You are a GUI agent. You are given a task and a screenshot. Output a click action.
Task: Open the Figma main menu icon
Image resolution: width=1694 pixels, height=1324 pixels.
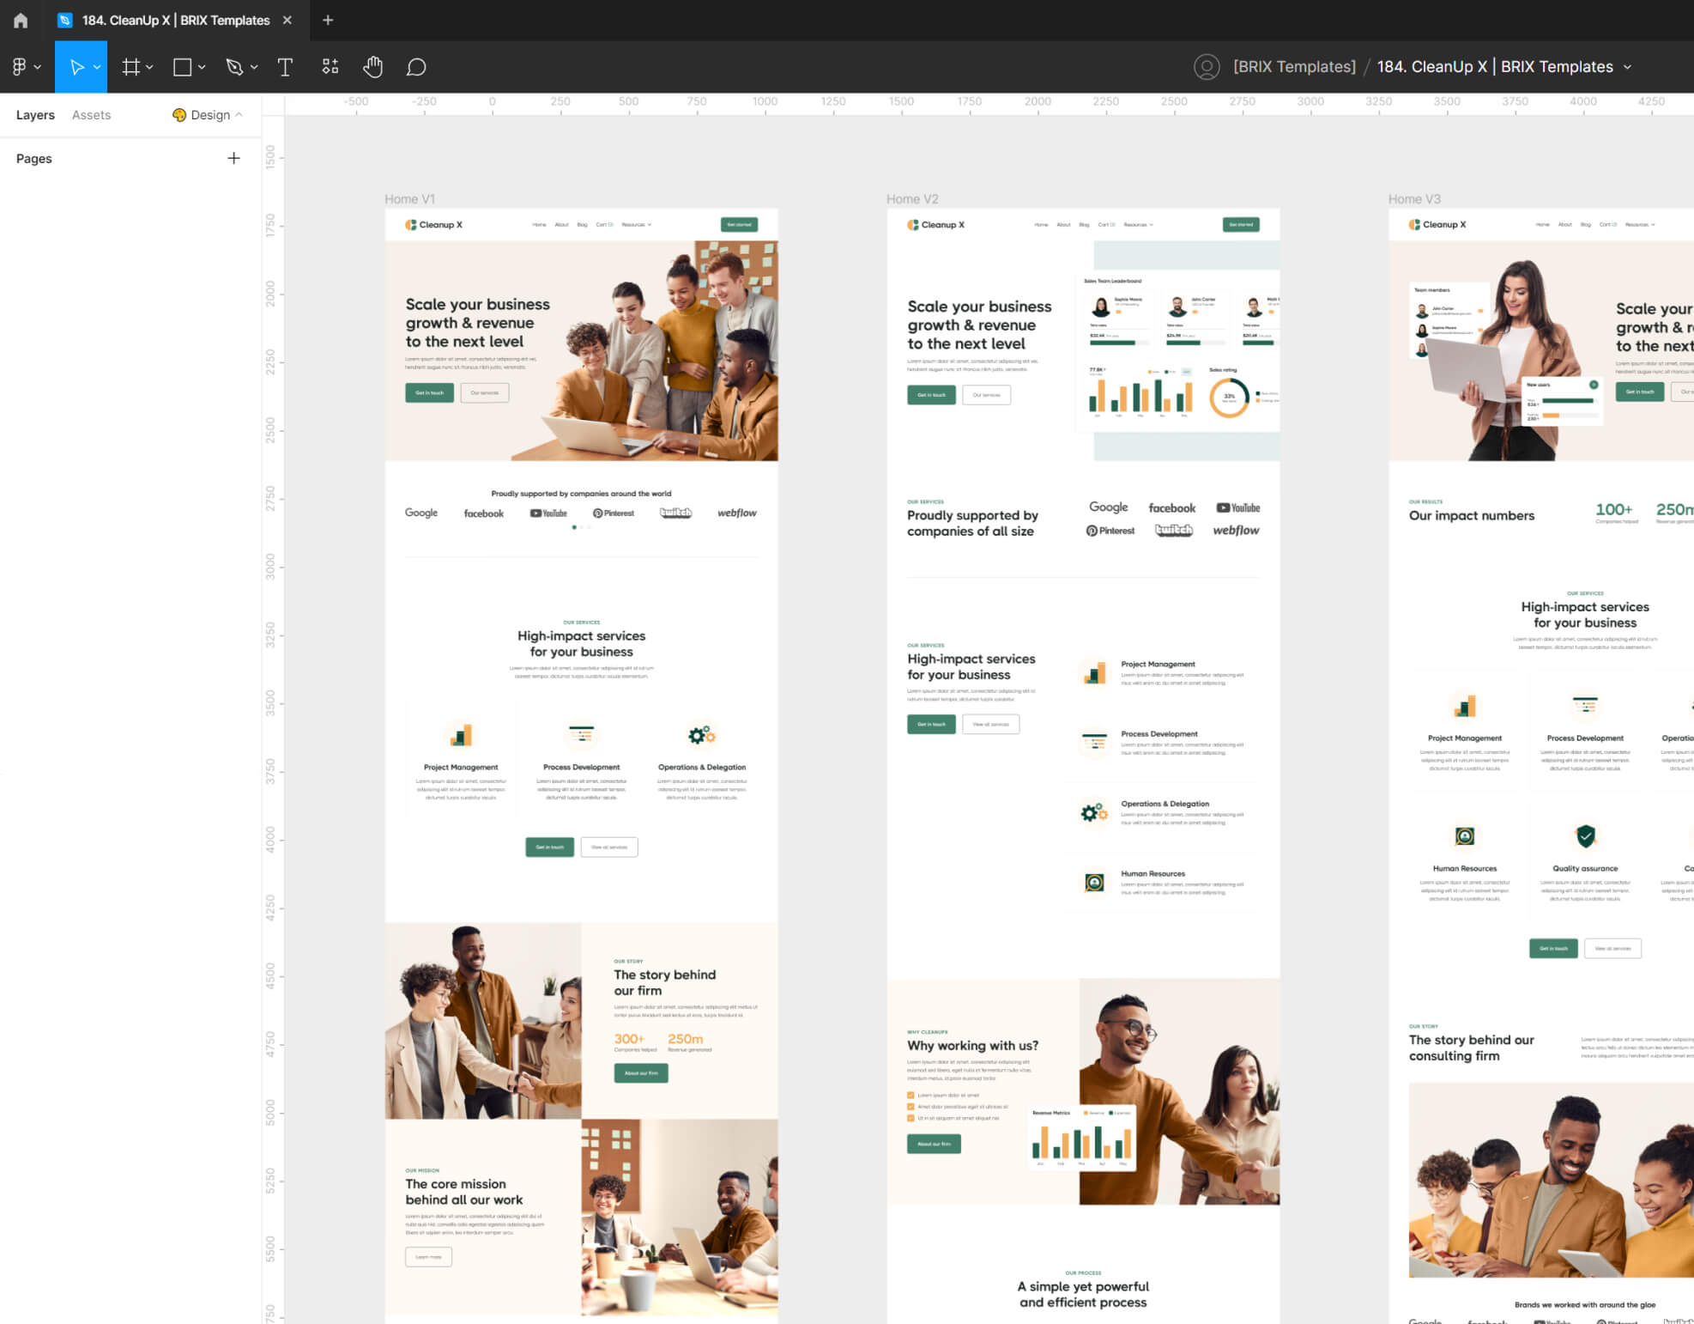(19, 67)
